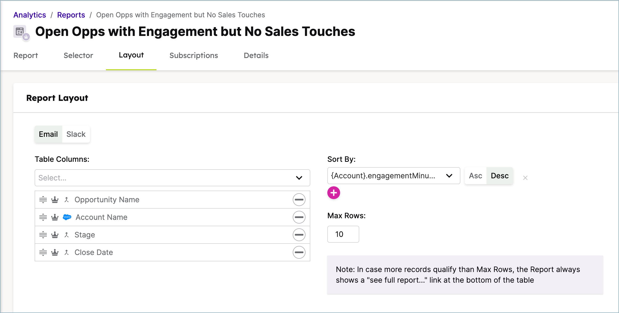The width and height of the screenshot is (619, 313).
Task: Click the report title heading
Action: tap(195, 31)
